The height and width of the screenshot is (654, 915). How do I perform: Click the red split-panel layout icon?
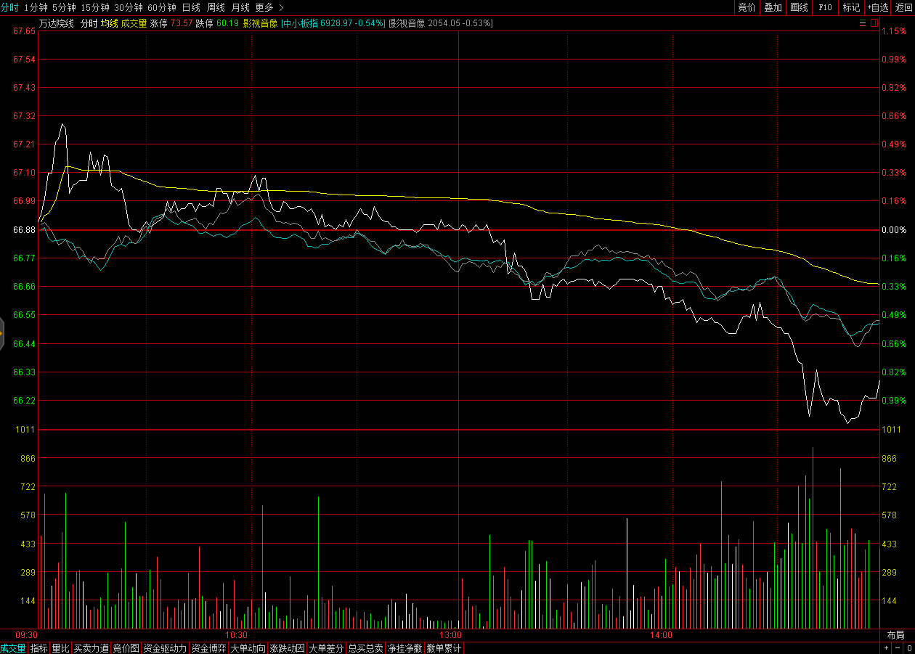click(x=874, y=23)
